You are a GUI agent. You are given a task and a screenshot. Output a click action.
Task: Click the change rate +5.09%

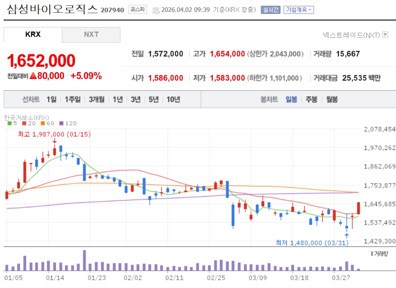86,75
